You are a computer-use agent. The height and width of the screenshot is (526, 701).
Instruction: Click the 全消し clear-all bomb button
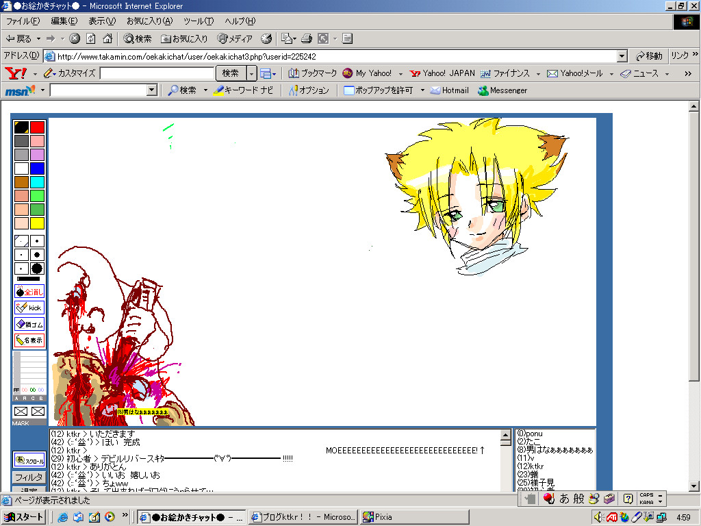[29, 292]
